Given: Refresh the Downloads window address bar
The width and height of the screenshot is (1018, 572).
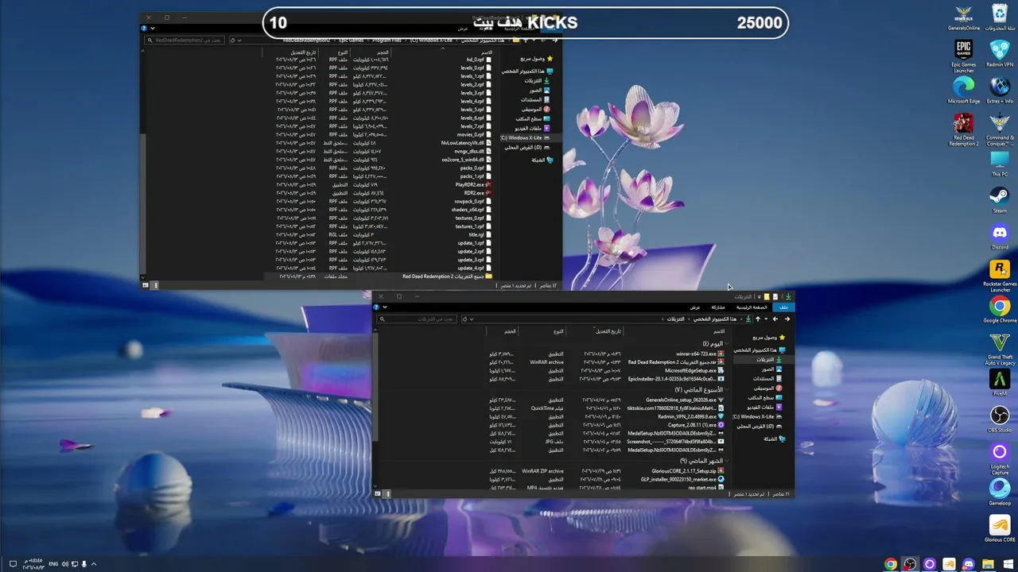Looking at the screenshot, I should [464, 319].
